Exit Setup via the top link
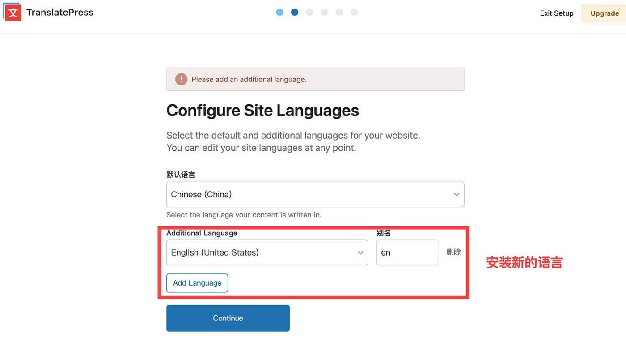The image size is (626, 358). point(556,13)
